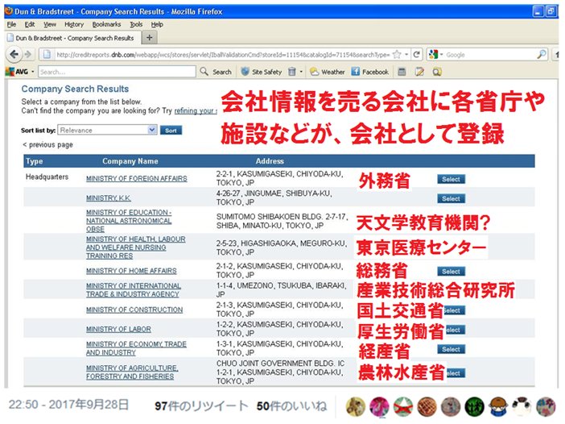Screen dimensions: 565x424
Task: Open MINISTRY, K.K. company link
Action: click(x=109, y=197)
